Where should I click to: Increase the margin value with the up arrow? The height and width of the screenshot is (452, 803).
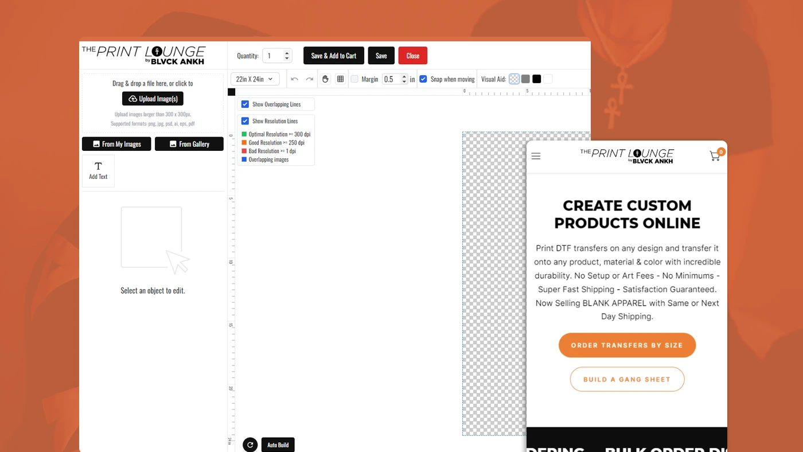(404, 77)
